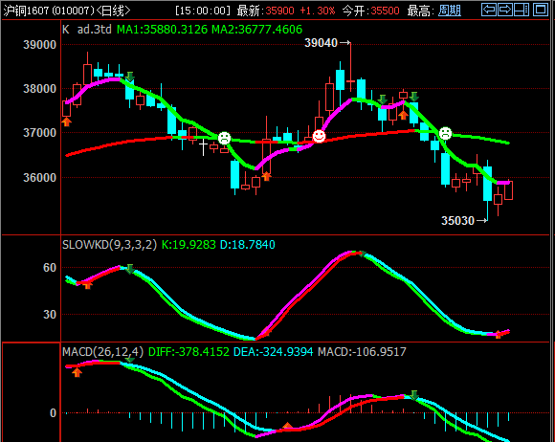This screenshot has height=442, width=555.
Task: Click the green sad face below the 39040 peak
Action: click(445, 133)
